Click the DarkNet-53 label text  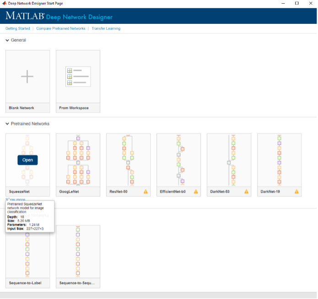[x=220, y=191]
